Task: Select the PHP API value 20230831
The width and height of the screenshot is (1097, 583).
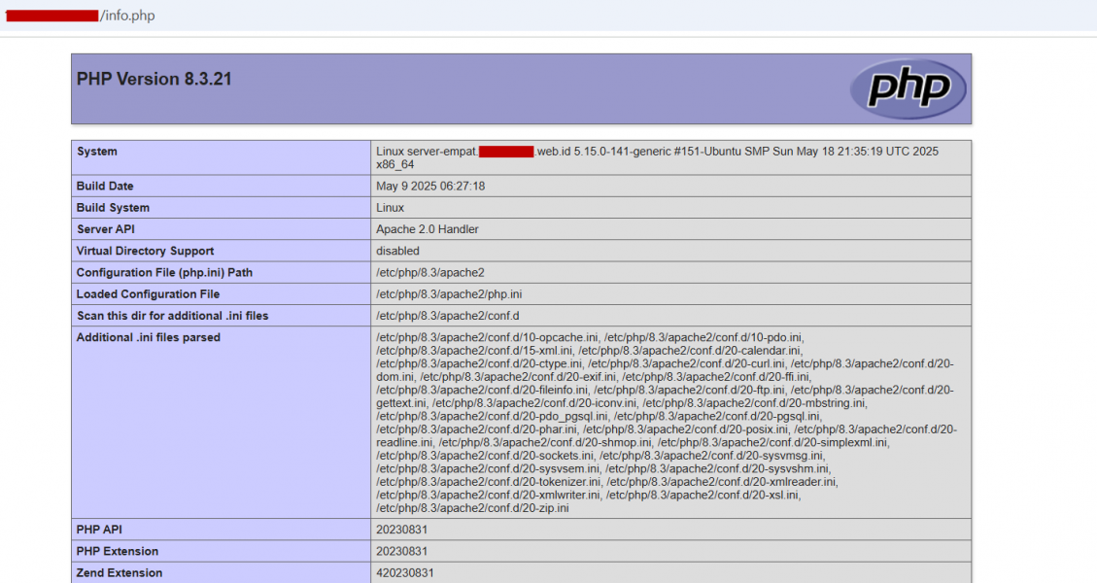Action: coord(401,530)
